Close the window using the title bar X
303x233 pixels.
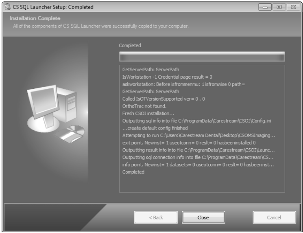[293, 7]
